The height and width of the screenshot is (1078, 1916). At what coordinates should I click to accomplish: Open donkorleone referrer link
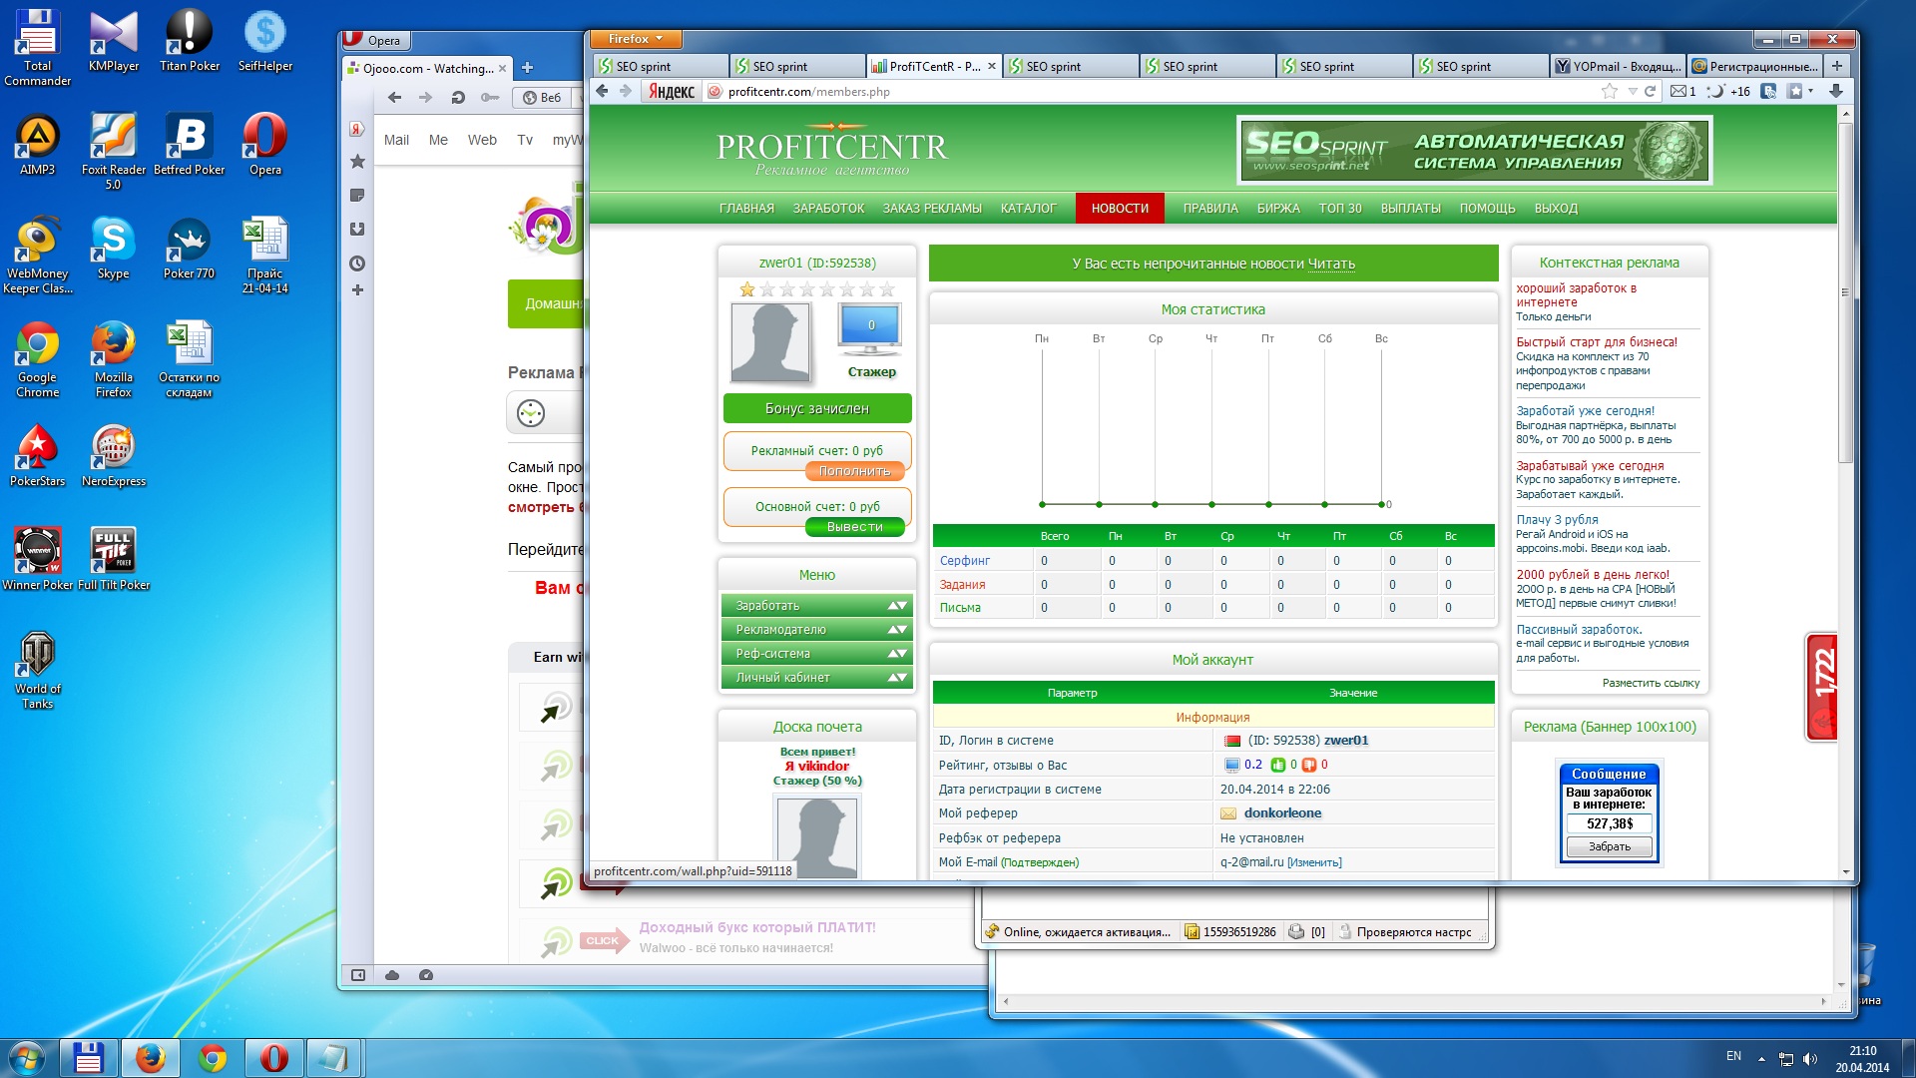(x=1282, y=813)
